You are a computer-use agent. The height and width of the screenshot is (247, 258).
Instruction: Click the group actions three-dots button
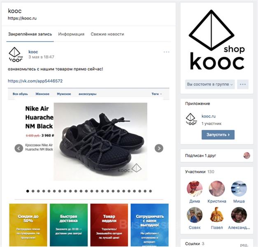point(243,84)
